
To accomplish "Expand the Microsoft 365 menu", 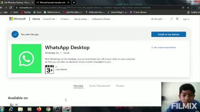I will [50, 19].
